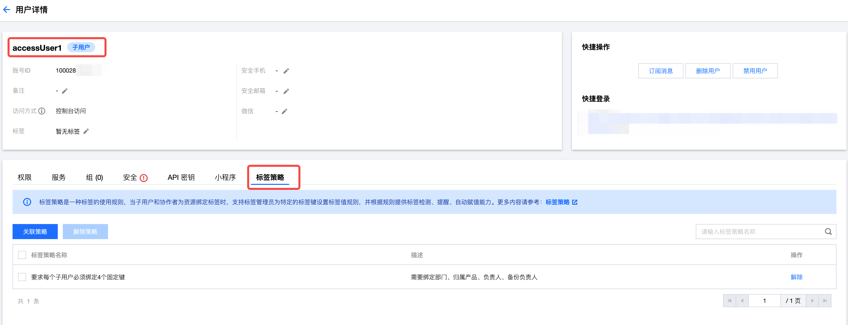Click the info icon next to 访问方式

pos(42,111)
